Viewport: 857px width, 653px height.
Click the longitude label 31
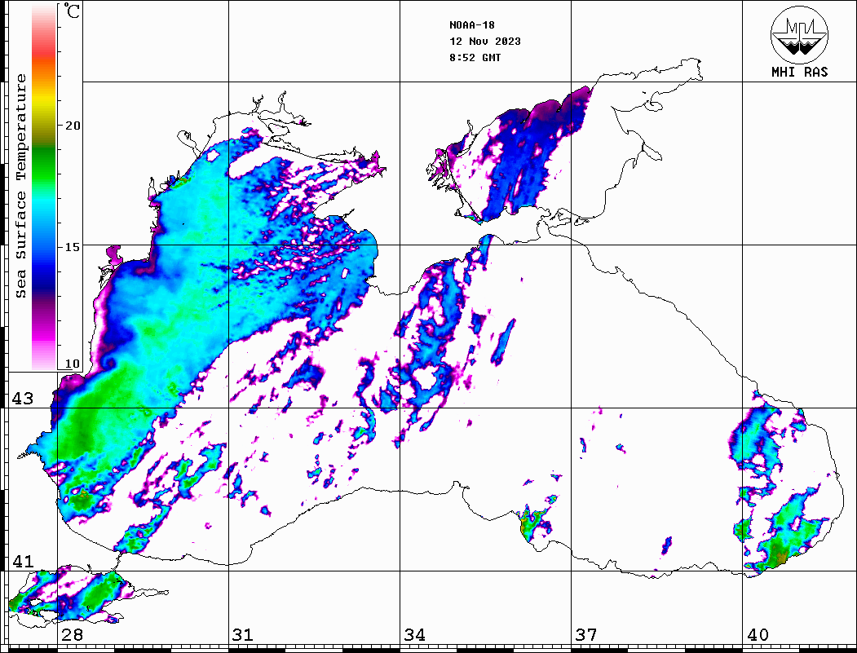tap(243, 635)
